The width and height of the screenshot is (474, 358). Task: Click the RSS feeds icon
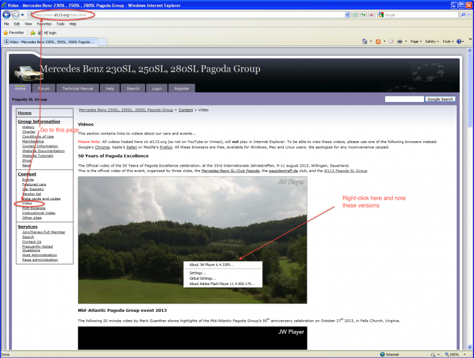[x=378, y=41]
